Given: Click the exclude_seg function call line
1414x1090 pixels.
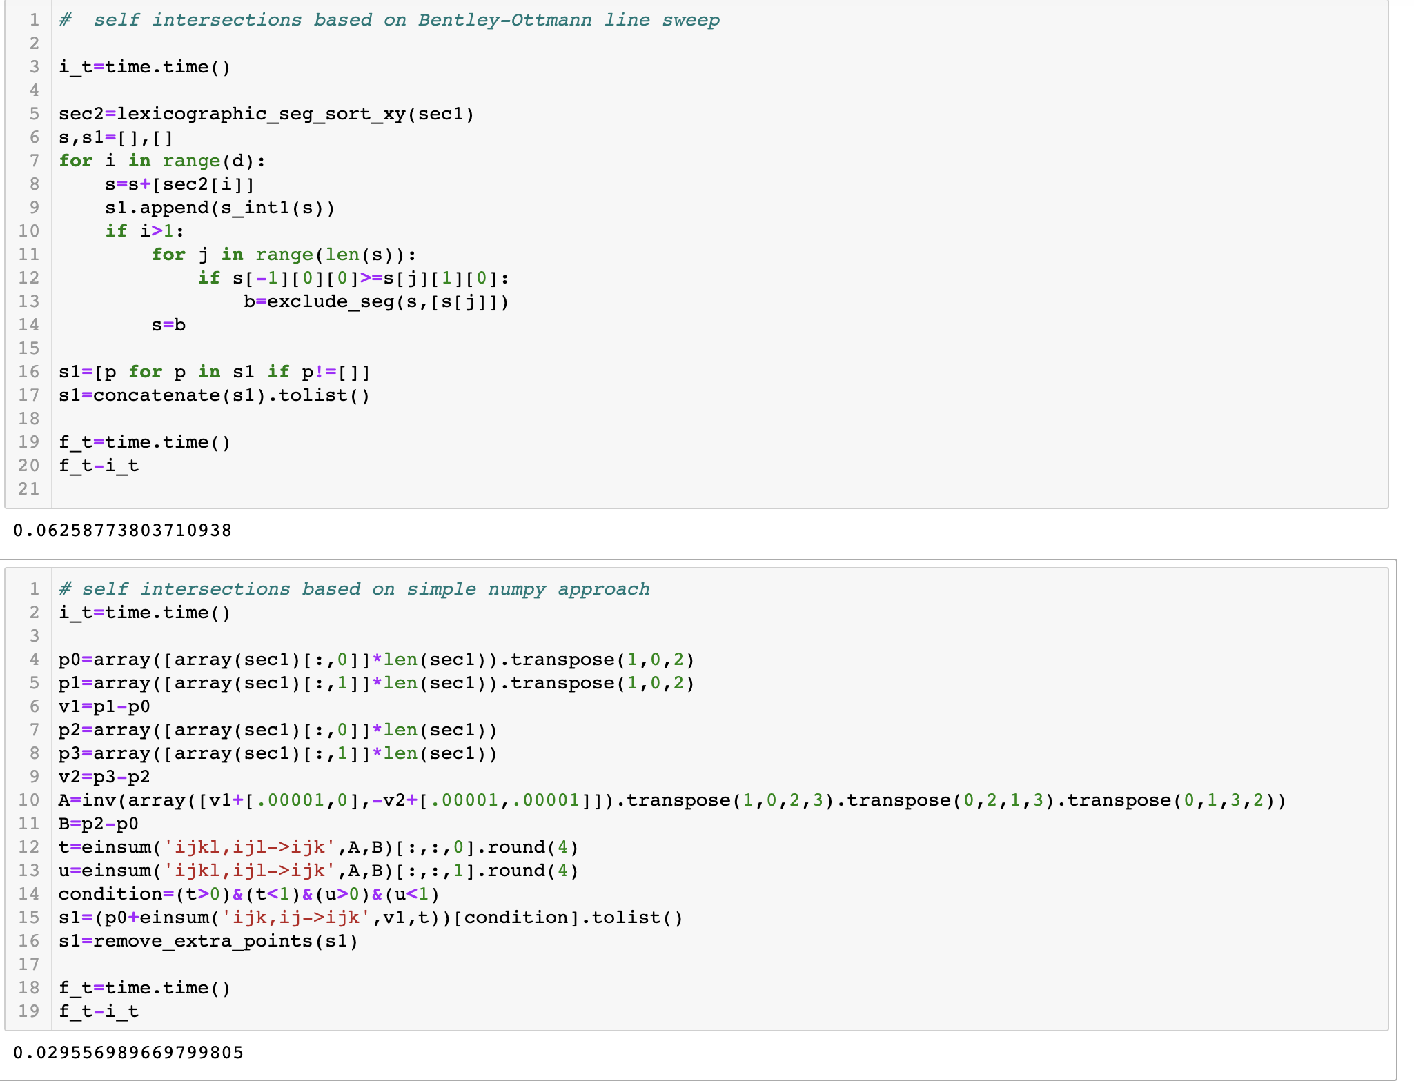Looking at the screenshot, I should pyautogui.click(x=376, y=301).
